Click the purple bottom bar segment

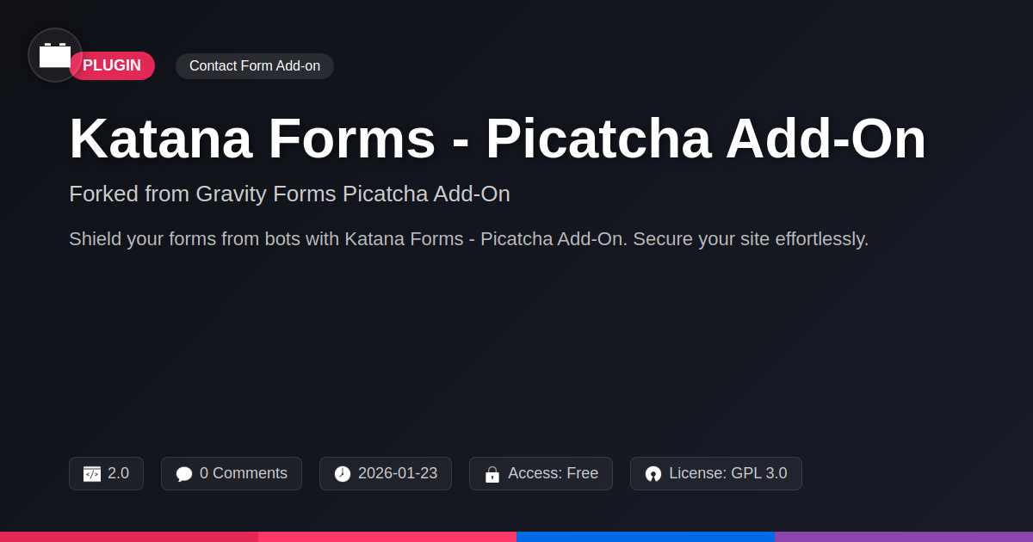pyautogui.click(x=904, y=537)
